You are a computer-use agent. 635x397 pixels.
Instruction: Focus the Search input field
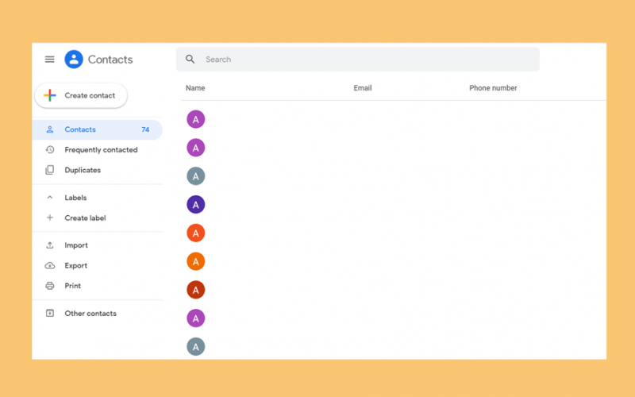(x=358, y=59)
